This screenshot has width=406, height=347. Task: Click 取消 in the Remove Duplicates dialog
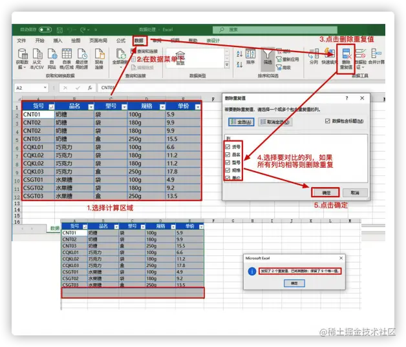[355, 192]
